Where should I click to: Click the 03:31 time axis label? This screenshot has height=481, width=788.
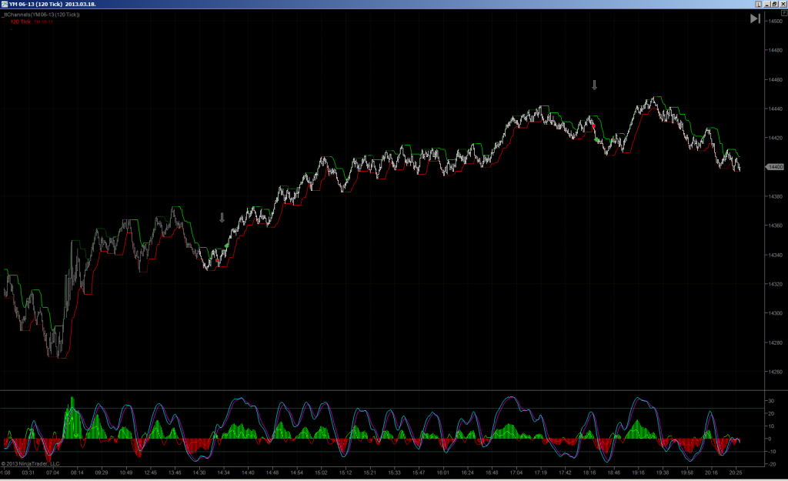coord(28,473)
